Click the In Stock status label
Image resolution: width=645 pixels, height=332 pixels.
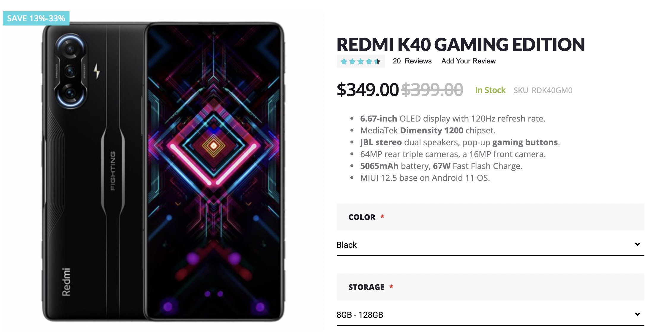pos(490,90)
